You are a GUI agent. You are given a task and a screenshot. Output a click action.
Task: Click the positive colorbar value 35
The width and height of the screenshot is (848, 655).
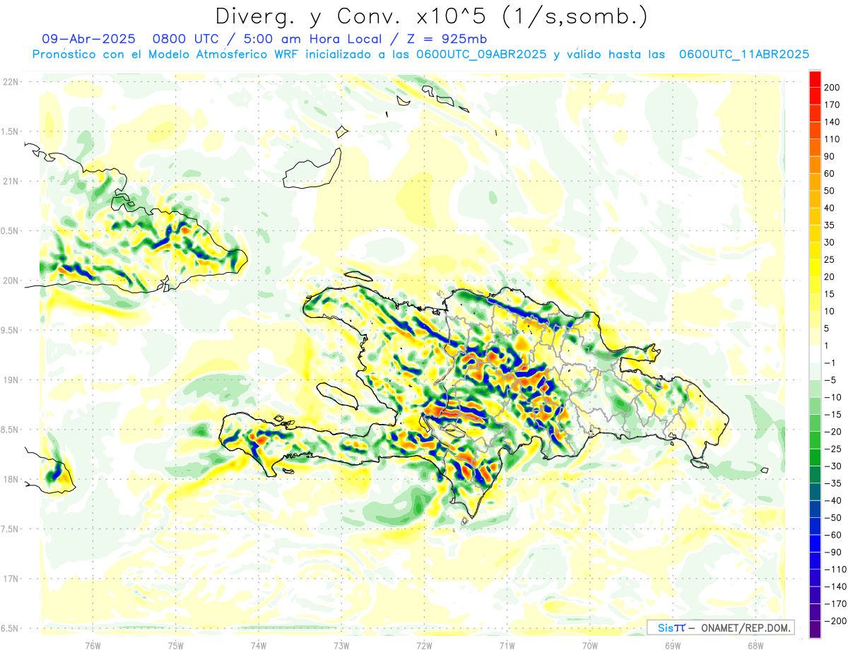tap(830, 225)
